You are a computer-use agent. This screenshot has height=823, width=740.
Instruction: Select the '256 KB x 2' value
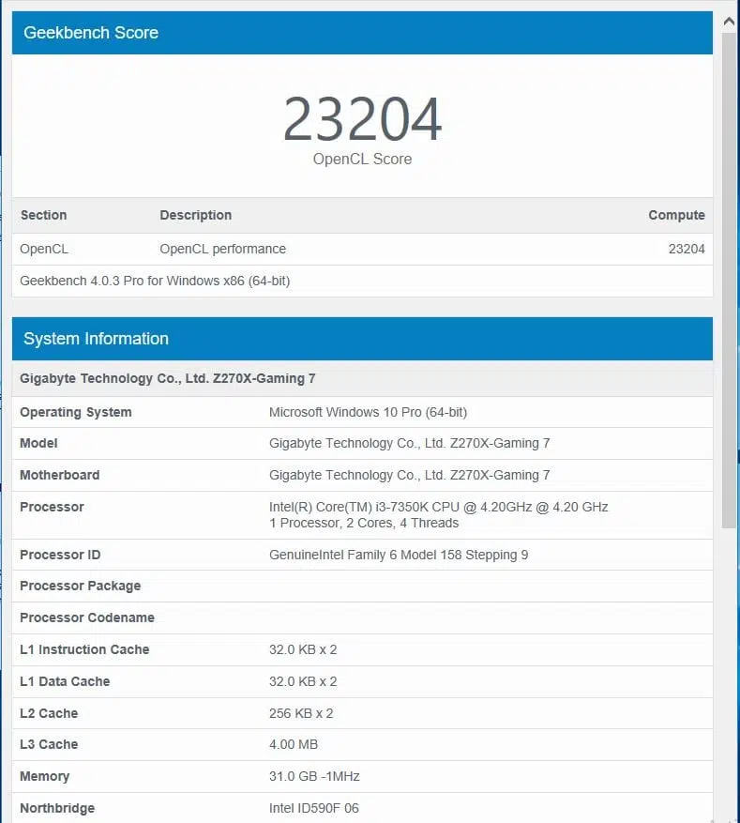coord(301,713)
